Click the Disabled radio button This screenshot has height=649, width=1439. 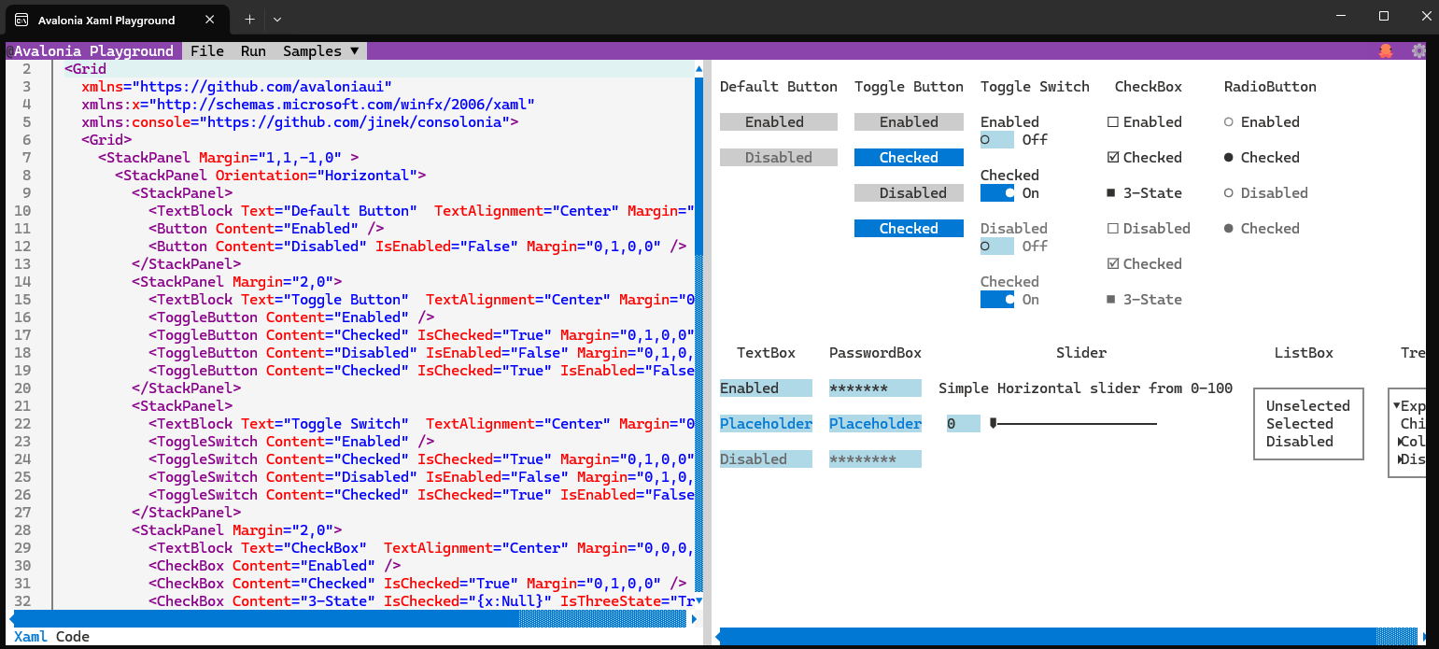point(1265,193)
